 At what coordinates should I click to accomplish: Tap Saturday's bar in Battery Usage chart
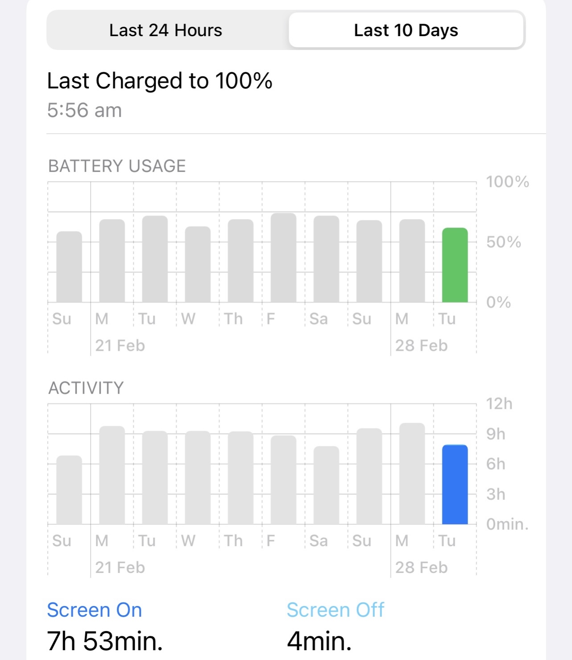click(x=326, y=259)
